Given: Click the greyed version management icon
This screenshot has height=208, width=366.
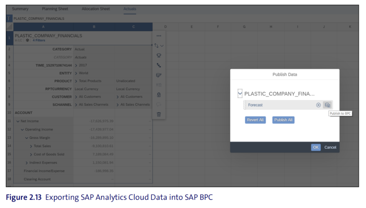Looking at the screenshot, I should pyautogui.click(x=159, y=85).
